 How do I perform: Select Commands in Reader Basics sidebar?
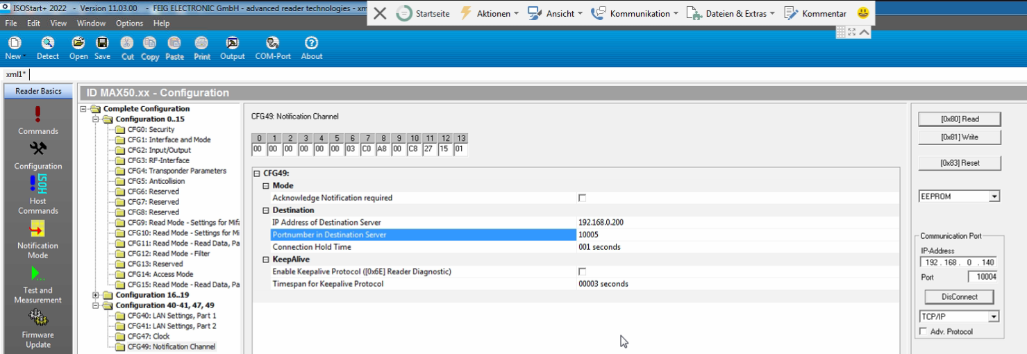tap(38, 120)
